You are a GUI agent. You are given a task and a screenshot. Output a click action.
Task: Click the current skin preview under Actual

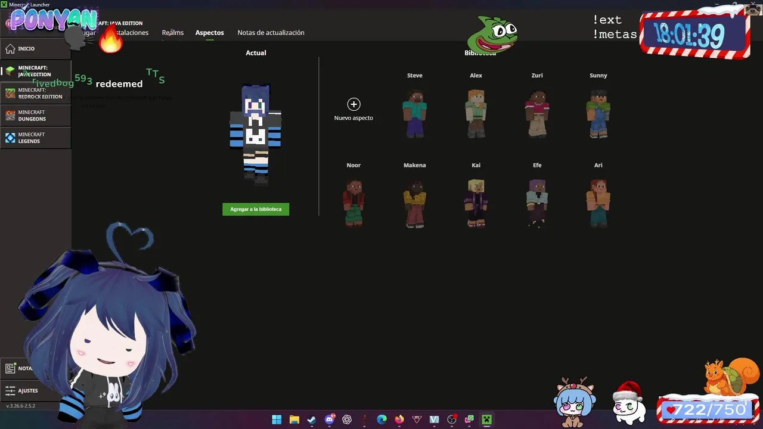click(x=256, y=134)
